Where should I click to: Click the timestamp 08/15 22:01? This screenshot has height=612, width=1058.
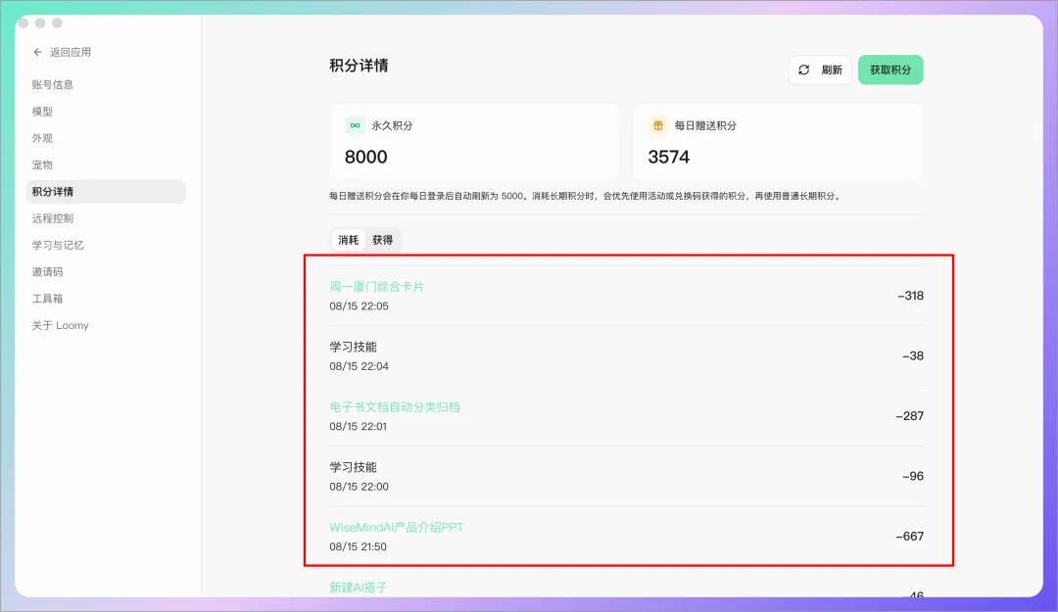pos(359,426)
